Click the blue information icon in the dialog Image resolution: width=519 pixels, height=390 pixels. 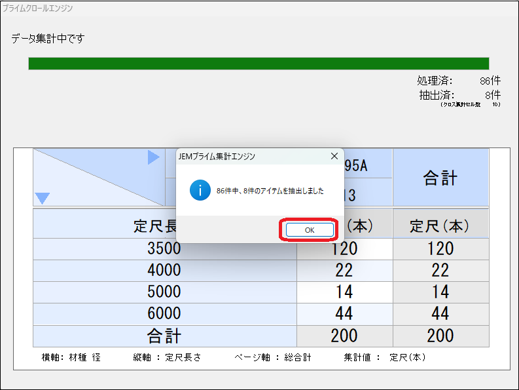coord(199,191)
